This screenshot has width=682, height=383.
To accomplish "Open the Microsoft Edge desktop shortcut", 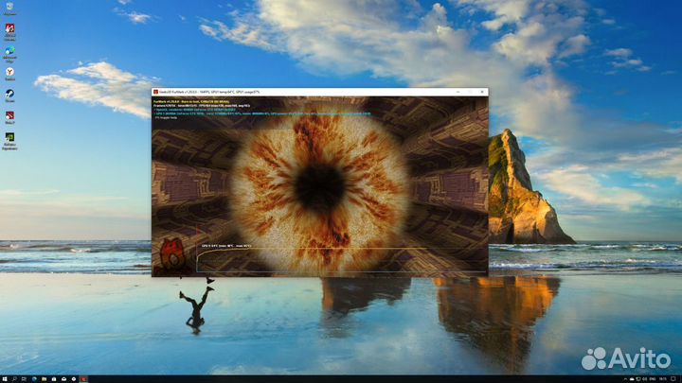I will click(x=9, y=51).
